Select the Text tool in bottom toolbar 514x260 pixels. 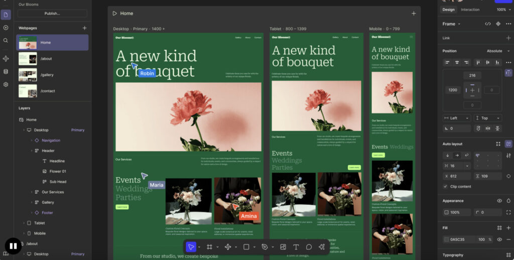click(x=296, y=247)
